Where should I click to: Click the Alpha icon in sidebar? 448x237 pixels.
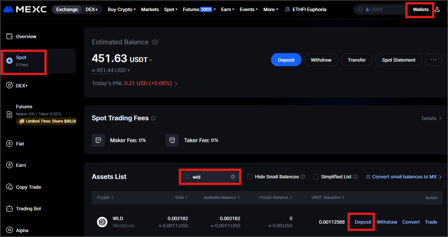click(x=9, y=230)
